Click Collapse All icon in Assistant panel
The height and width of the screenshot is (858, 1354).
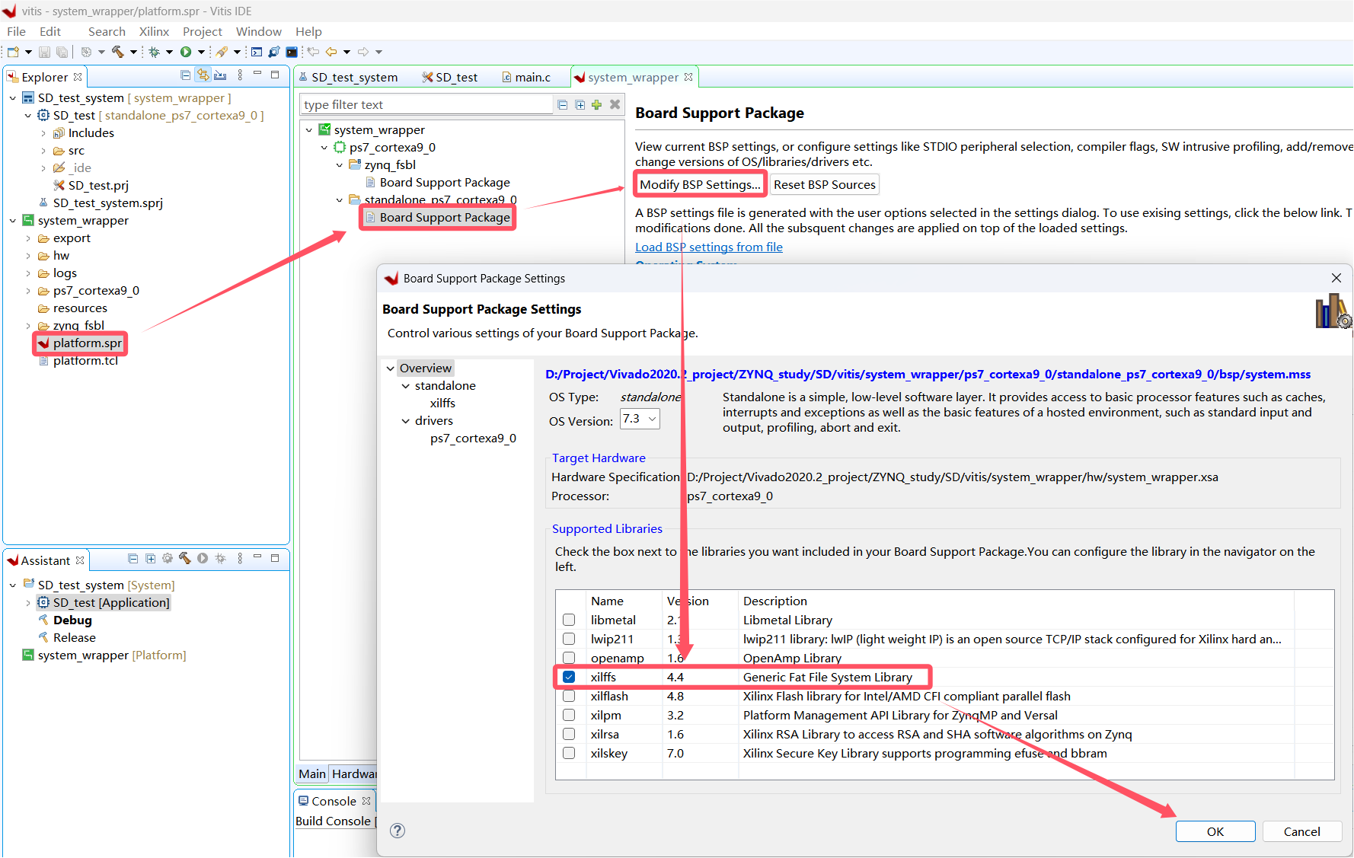[x=133, y=558]
